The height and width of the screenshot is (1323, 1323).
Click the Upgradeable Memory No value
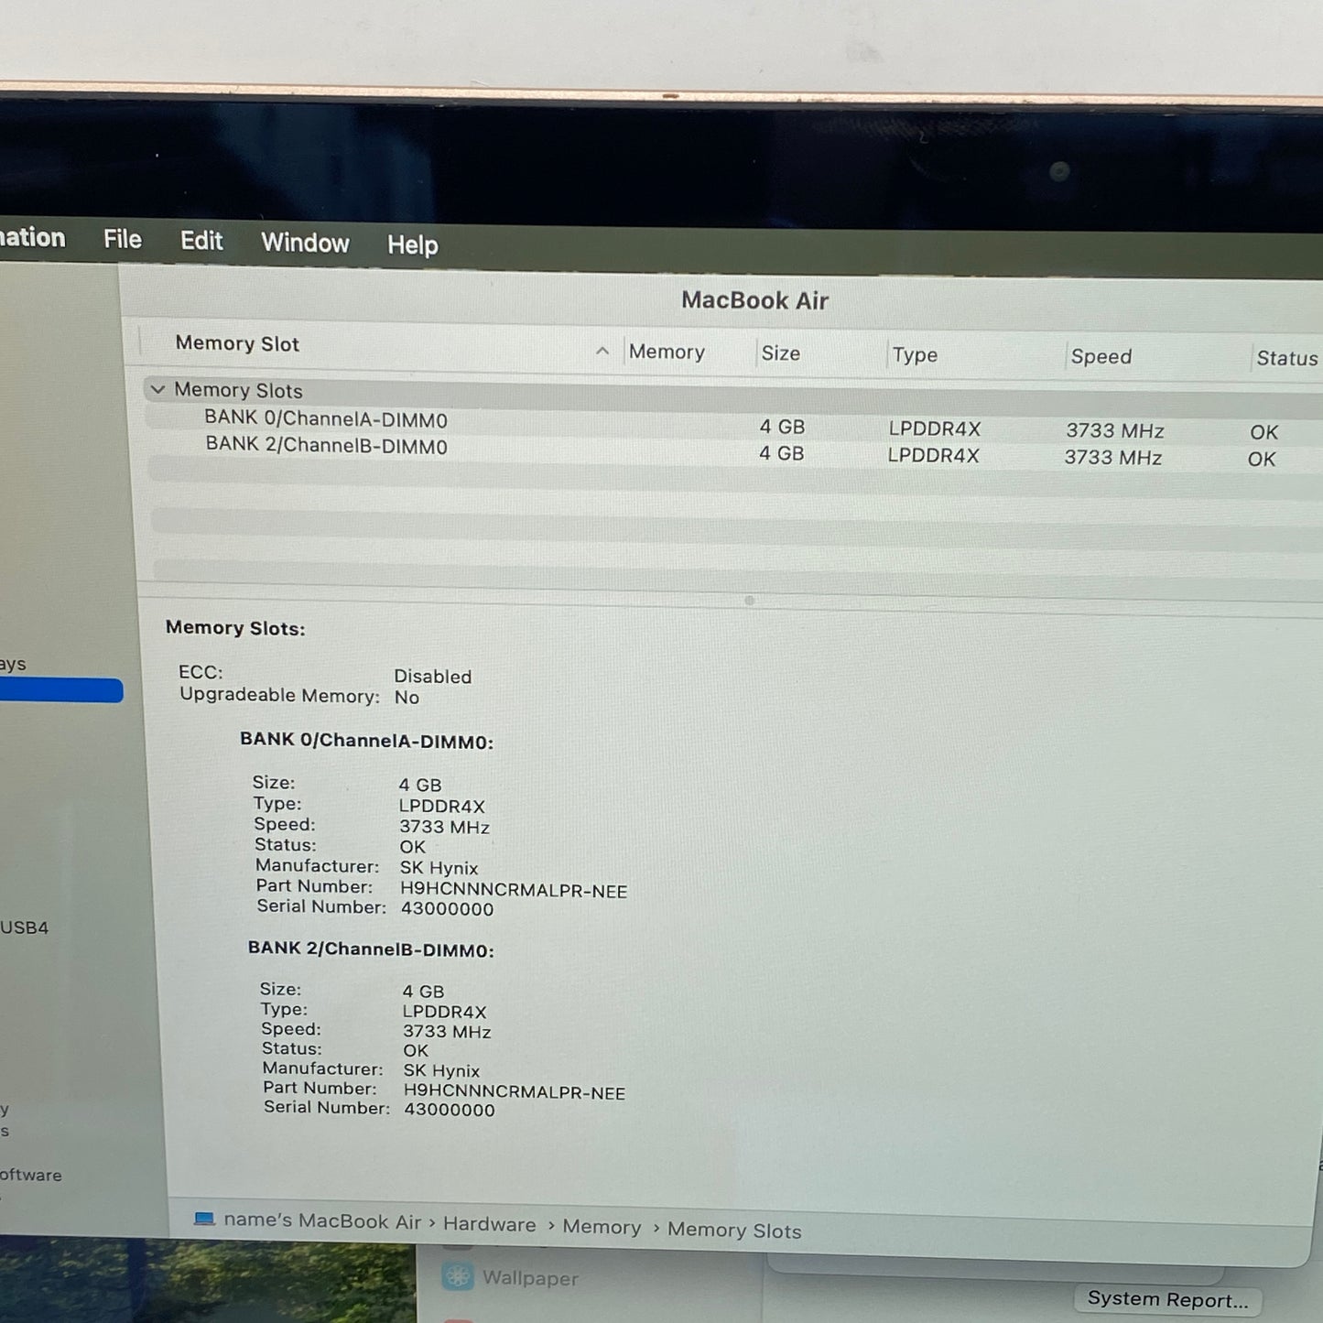pyautogui.click(x=407, y=698)
